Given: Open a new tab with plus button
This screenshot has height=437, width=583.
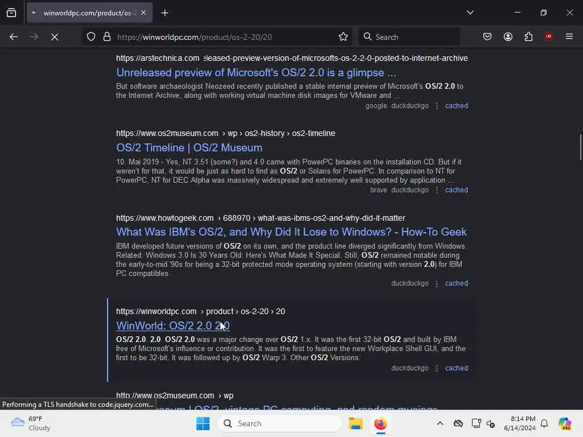Looking at the screenshot, I should pyautogui.click(x=165, y=13).
